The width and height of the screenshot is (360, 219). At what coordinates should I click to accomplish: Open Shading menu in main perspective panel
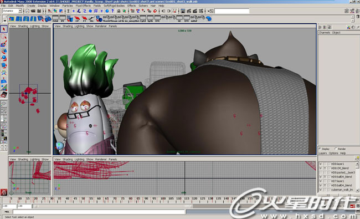tap(68, 26)
